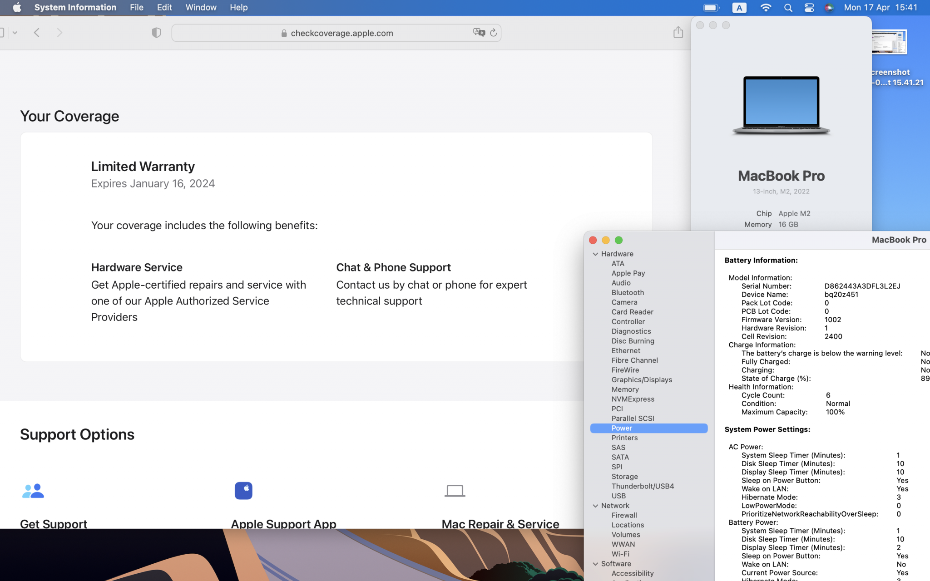Open the Window menu
The image size is (930, 581).
pos(201,8)
